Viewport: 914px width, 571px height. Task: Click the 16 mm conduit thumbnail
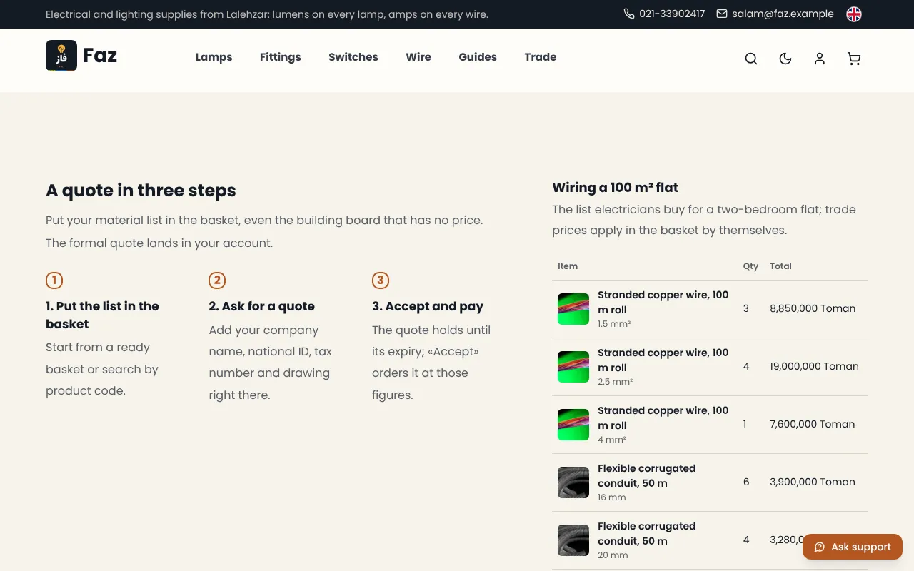click(573, 482)
